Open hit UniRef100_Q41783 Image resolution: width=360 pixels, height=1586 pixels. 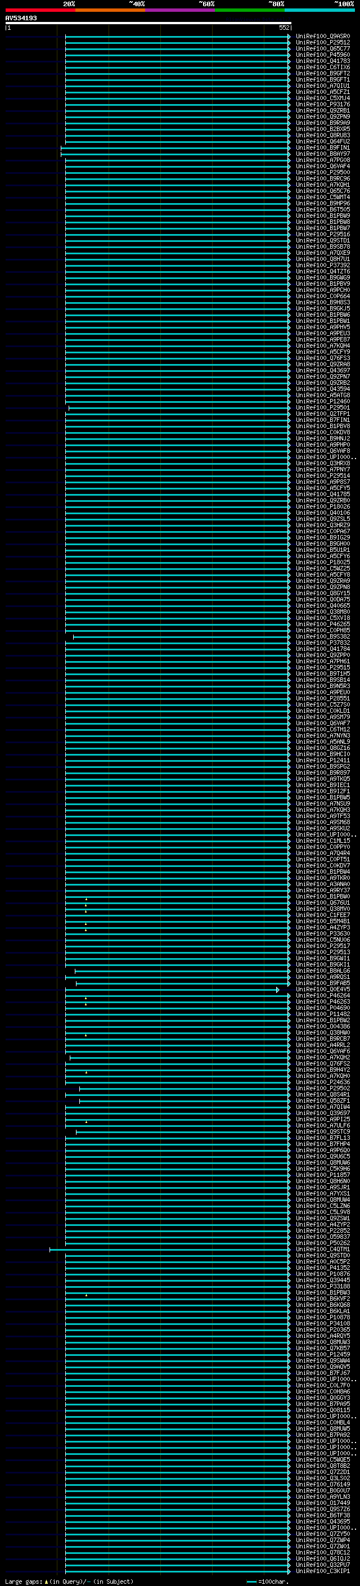(x=323, y=61)
